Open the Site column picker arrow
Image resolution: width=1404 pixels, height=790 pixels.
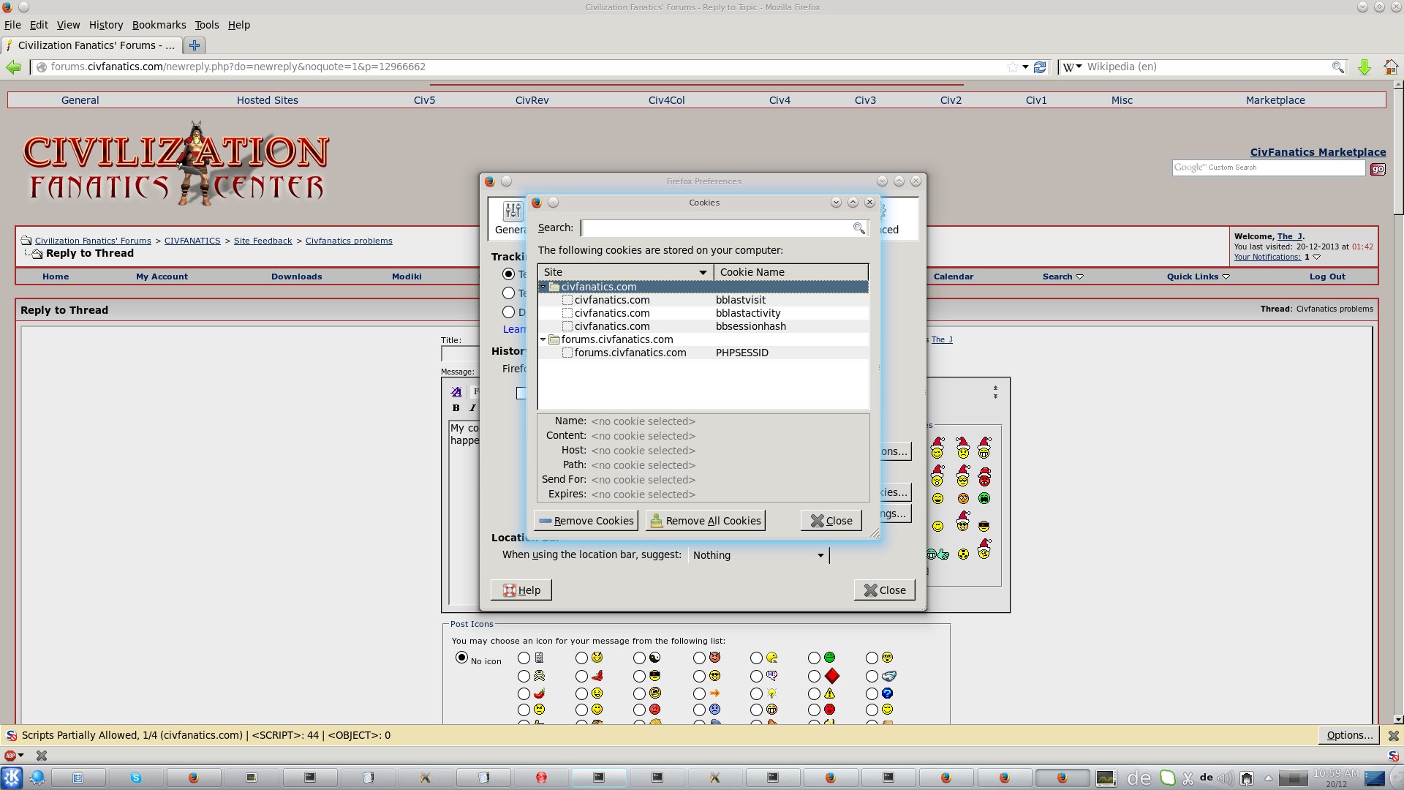(703, 273)
